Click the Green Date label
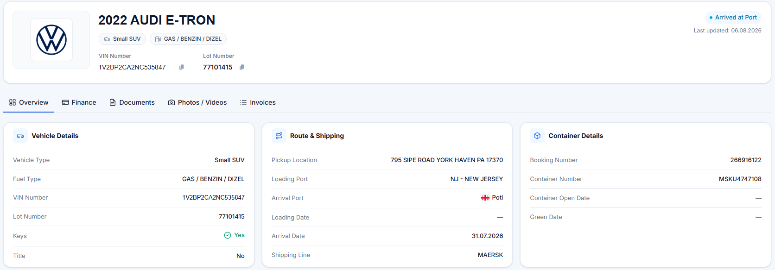Image resolution: width=775 pixels, height=270 pixels. pos(546,217)
